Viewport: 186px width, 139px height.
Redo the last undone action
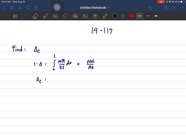[x=158, y=8]
